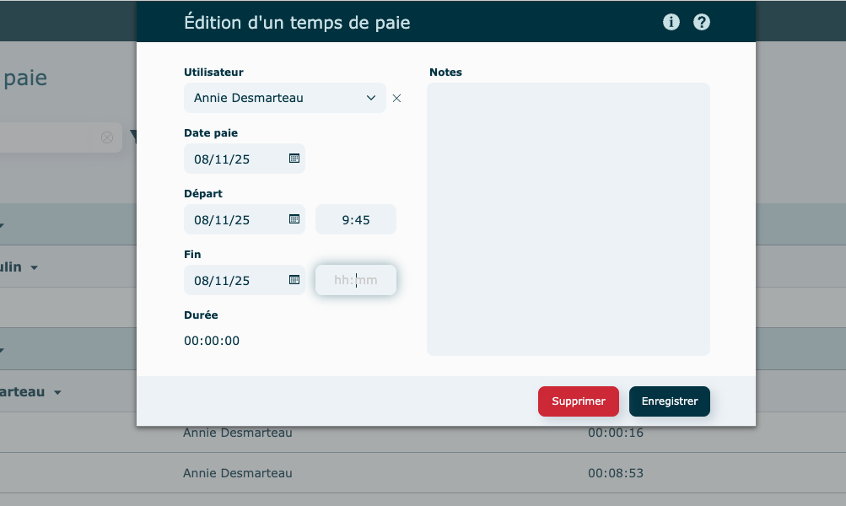Click the Fin hh:mm time field
Image resolution: width=846 pixels, height=506 pixels.
[x=355, y=280]
